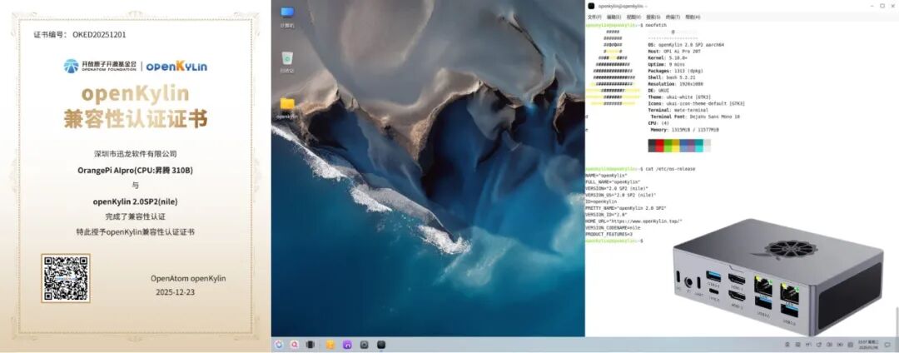The image size is (899, 353).
Task: Open the 帮助(H) menu in the terminal
Action: (x=693, y=17)
